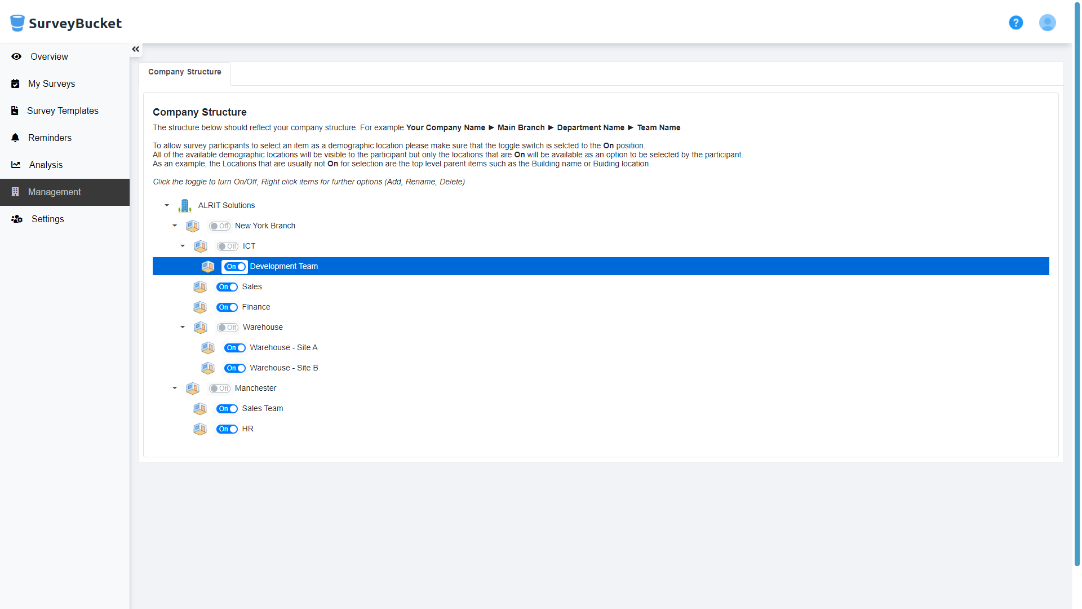Turn off the Development Team toggle
The width and height of the screenshot is (1082, 609).
click(235, 267)
